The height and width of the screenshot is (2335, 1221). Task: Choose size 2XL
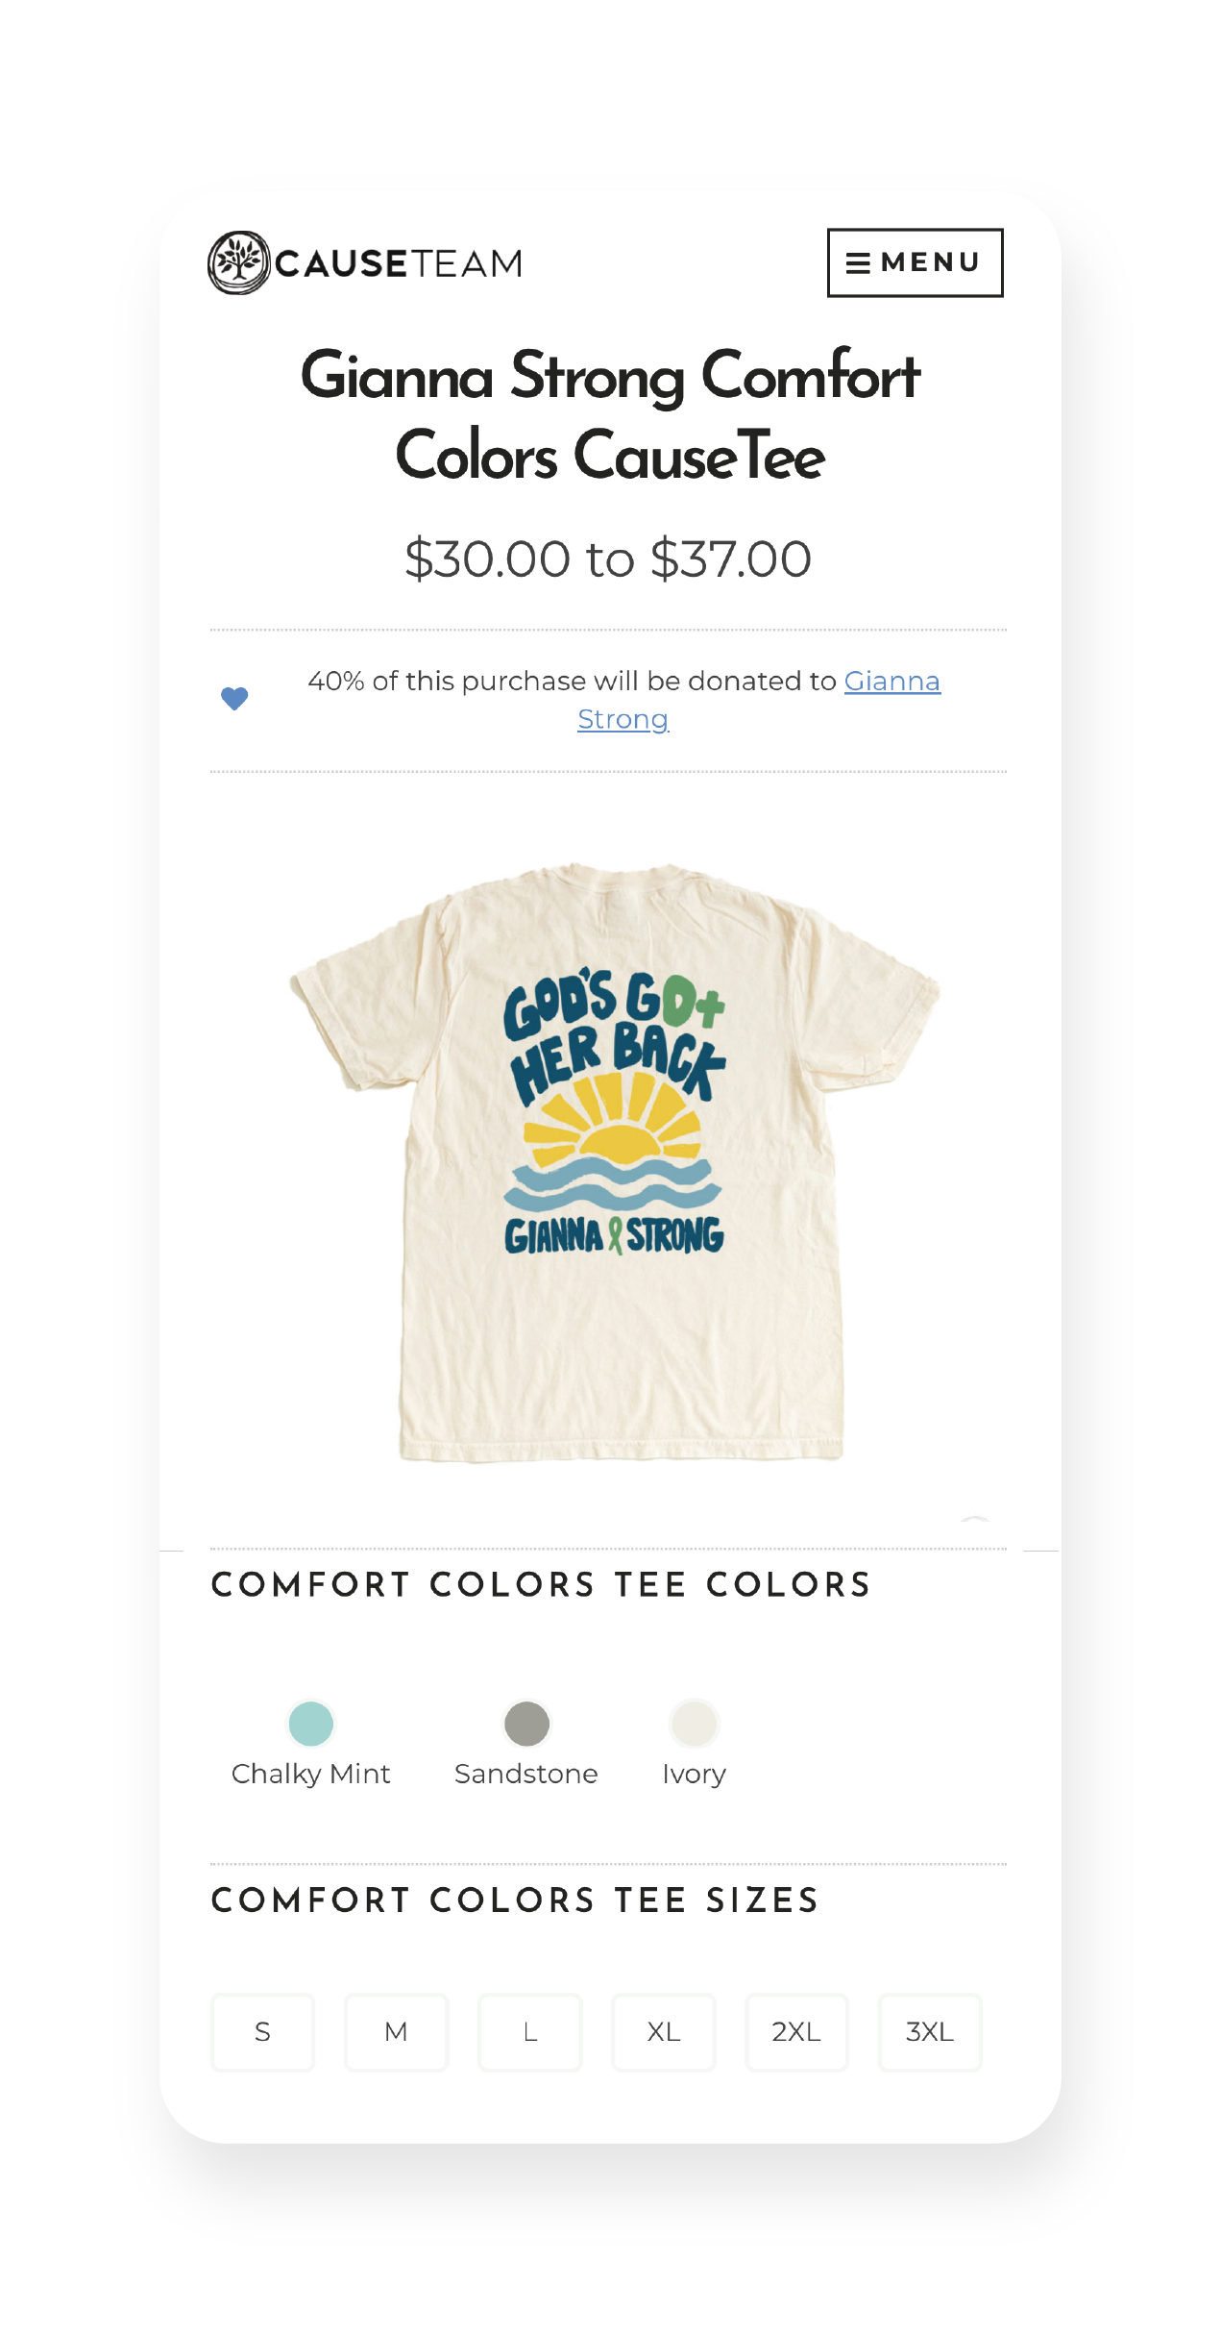(x=796, y=2031)
